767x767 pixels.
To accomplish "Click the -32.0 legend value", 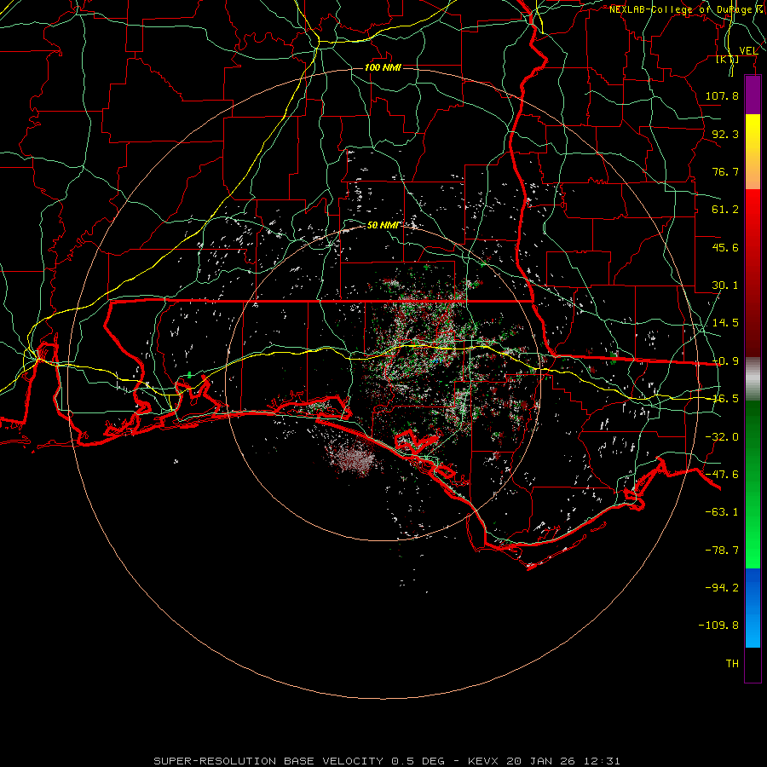I will point(722,437).
